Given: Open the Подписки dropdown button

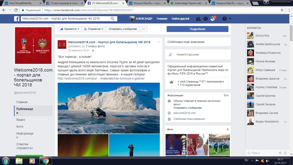Looking at the screenshot, I should [94, 29].
